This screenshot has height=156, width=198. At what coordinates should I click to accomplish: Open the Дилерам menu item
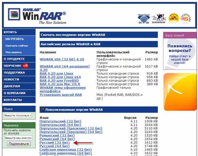pos(19,86)
